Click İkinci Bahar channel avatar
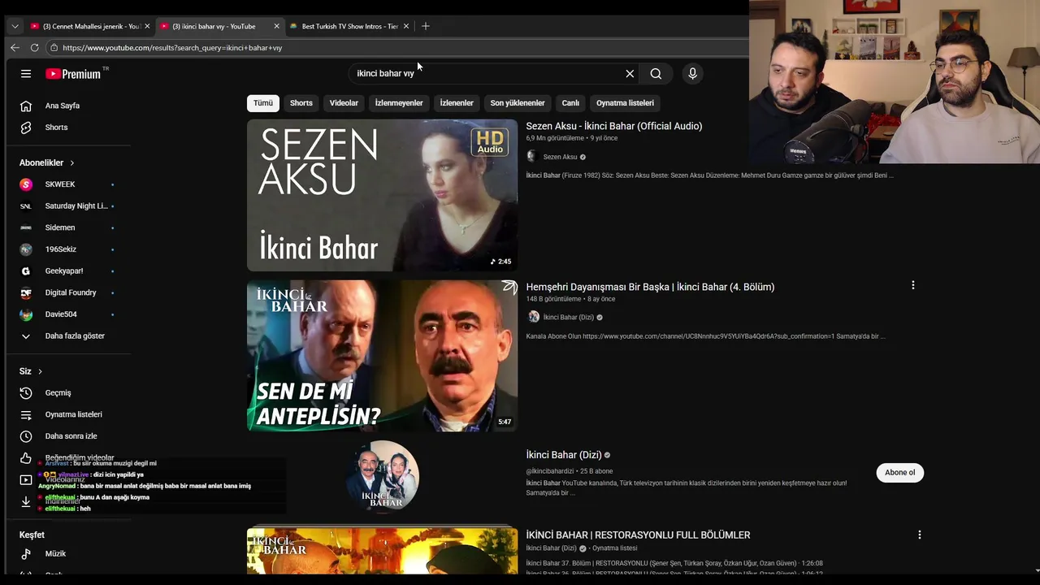This screenshot has width=1040, height=585. (x=382, y=477)
